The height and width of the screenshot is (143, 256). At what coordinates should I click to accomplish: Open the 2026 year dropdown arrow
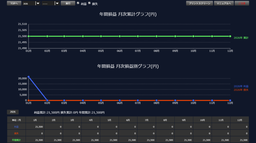[x=38, y=3]
